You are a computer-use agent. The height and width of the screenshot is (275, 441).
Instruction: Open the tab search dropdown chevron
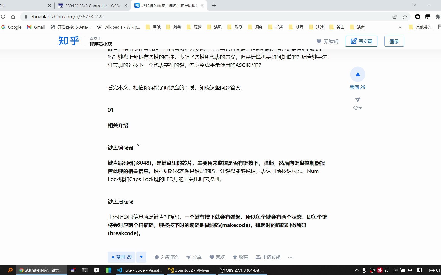point(414,5)
